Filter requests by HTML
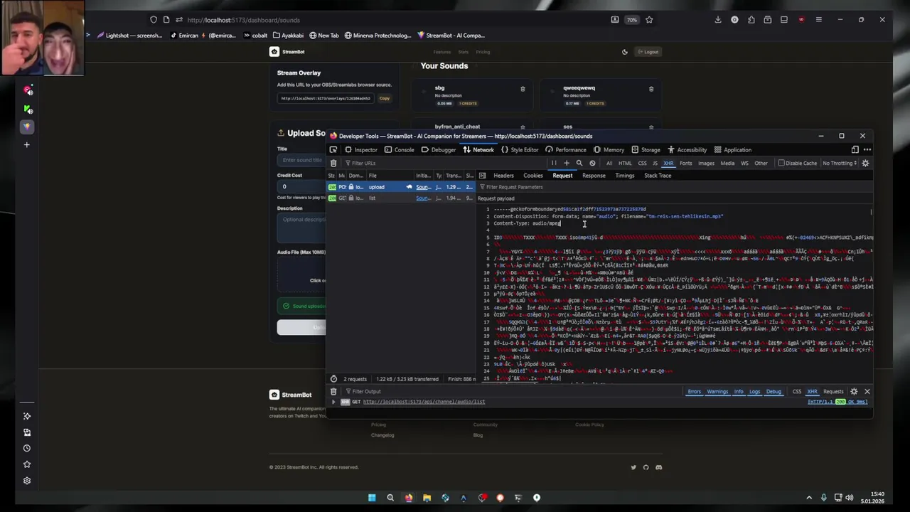 [x=625, y=164]
